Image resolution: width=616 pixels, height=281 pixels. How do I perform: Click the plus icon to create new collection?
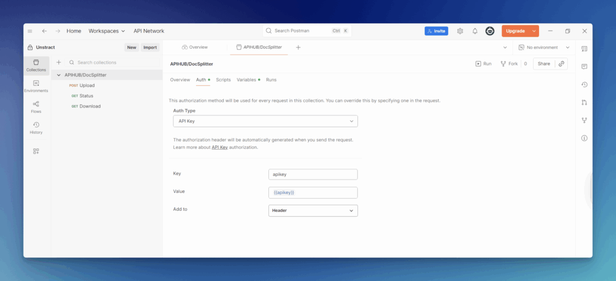pos(59,62)
